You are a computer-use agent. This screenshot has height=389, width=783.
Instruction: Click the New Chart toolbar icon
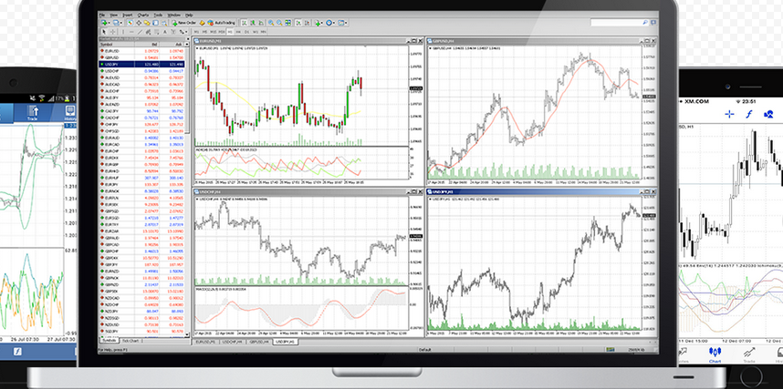[104, 23]
